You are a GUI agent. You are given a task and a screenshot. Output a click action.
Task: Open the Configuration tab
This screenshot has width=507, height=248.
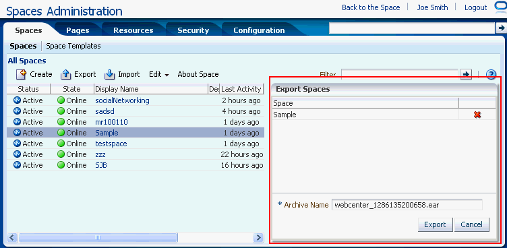259,30
